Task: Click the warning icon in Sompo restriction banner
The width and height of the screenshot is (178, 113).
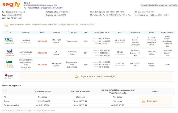Action: tap(77, 76)
